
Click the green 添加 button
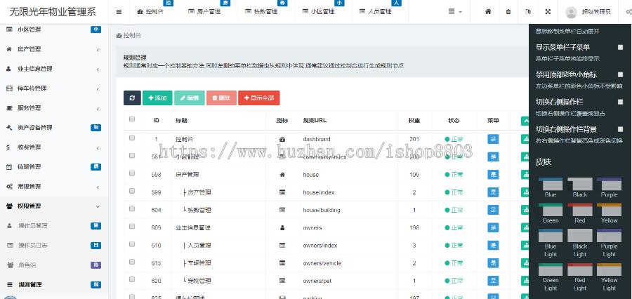pyautogui.click(x=157, y=98)
